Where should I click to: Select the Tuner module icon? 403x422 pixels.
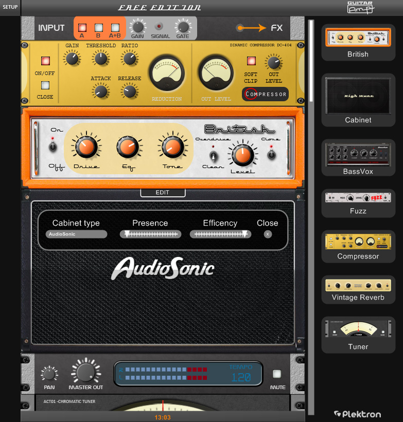click(358, 329)
